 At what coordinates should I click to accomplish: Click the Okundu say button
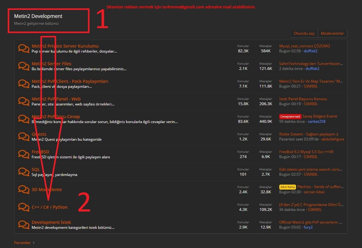pyautogui.click(x=304, y=33)
